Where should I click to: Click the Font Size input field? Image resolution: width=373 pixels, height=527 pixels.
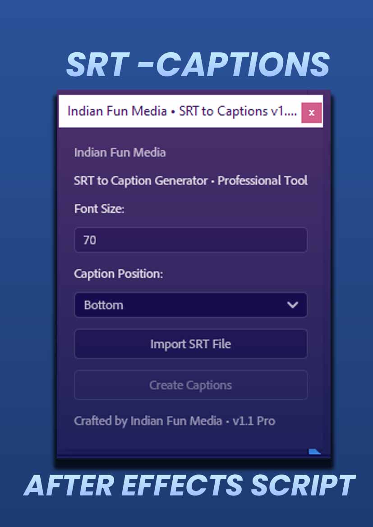[190, 240]
